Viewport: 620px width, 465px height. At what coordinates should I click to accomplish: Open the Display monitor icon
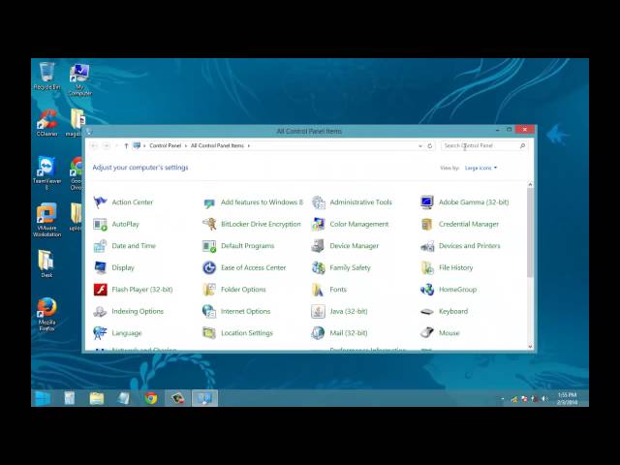coord(100,267)
